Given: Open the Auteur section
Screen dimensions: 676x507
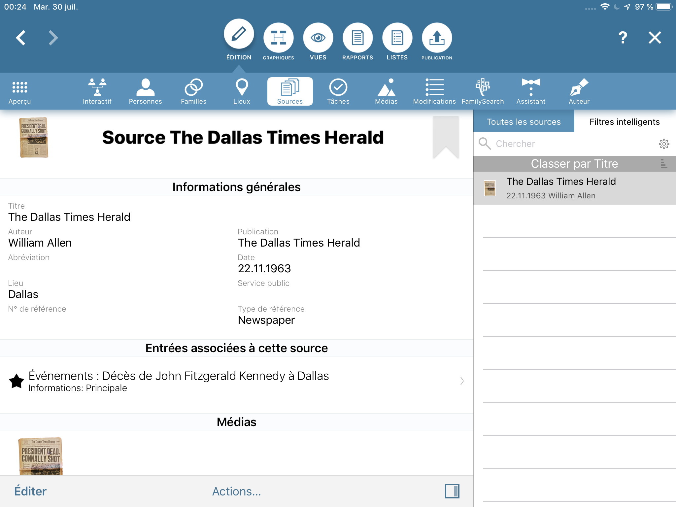Looking at the screenshot, I should coord(579,92).
